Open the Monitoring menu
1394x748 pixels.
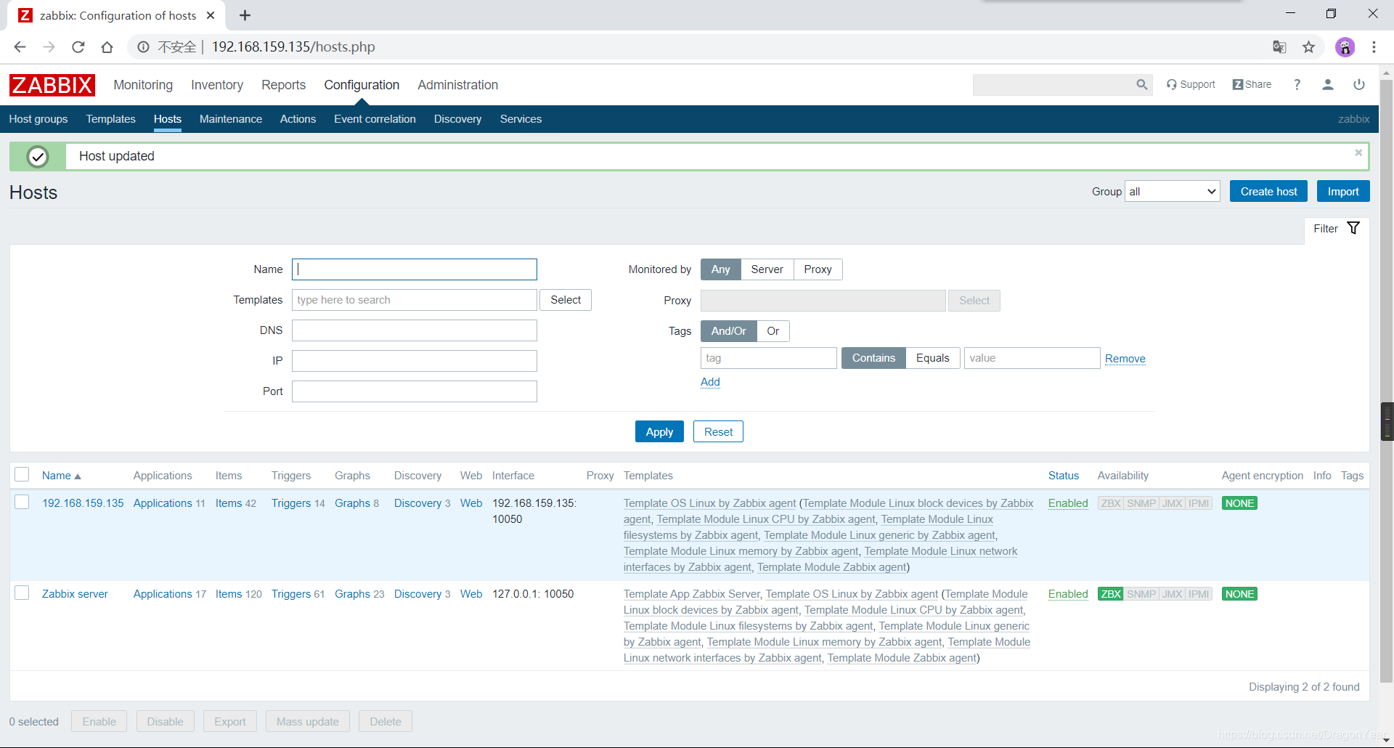tap(143, 85)
